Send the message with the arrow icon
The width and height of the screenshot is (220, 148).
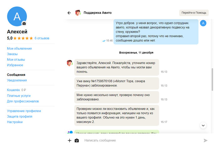point(206,140)
